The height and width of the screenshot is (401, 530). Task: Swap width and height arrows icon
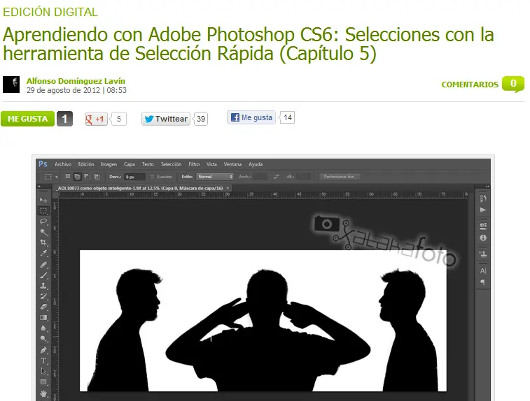pos(277,176)
